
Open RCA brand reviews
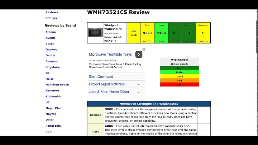48,131
